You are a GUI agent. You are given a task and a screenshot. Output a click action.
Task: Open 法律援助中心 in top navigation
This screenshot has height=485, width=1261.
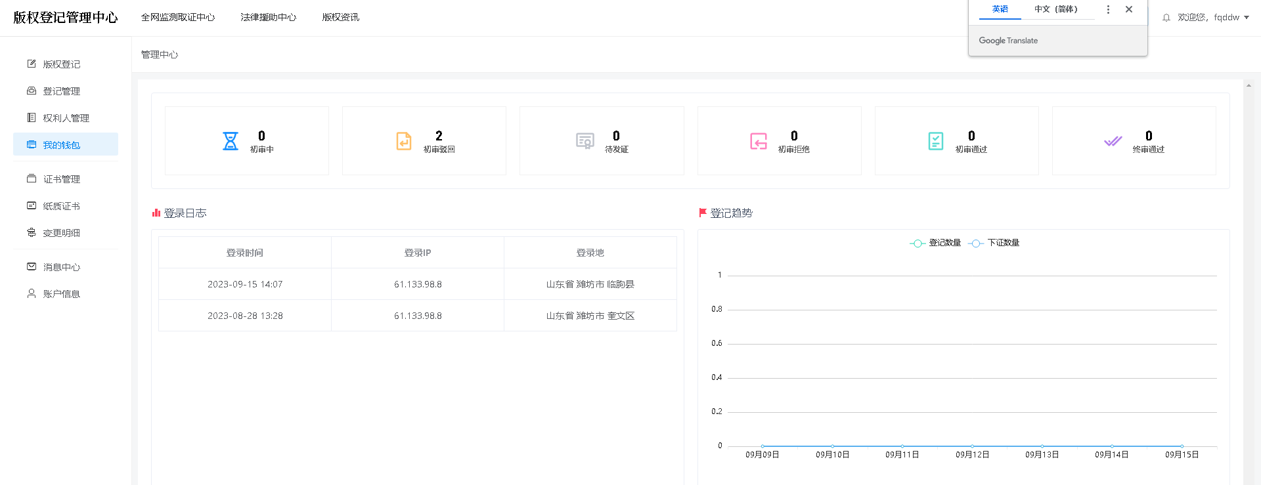pos(269,17)
